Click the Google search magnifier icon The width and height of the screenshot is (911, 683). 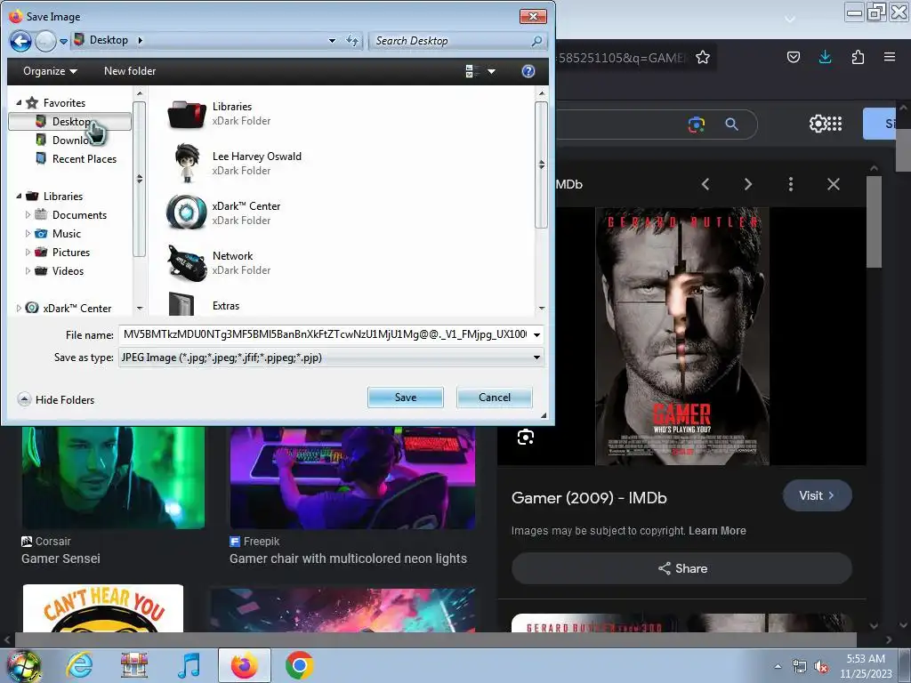point(731,124)
